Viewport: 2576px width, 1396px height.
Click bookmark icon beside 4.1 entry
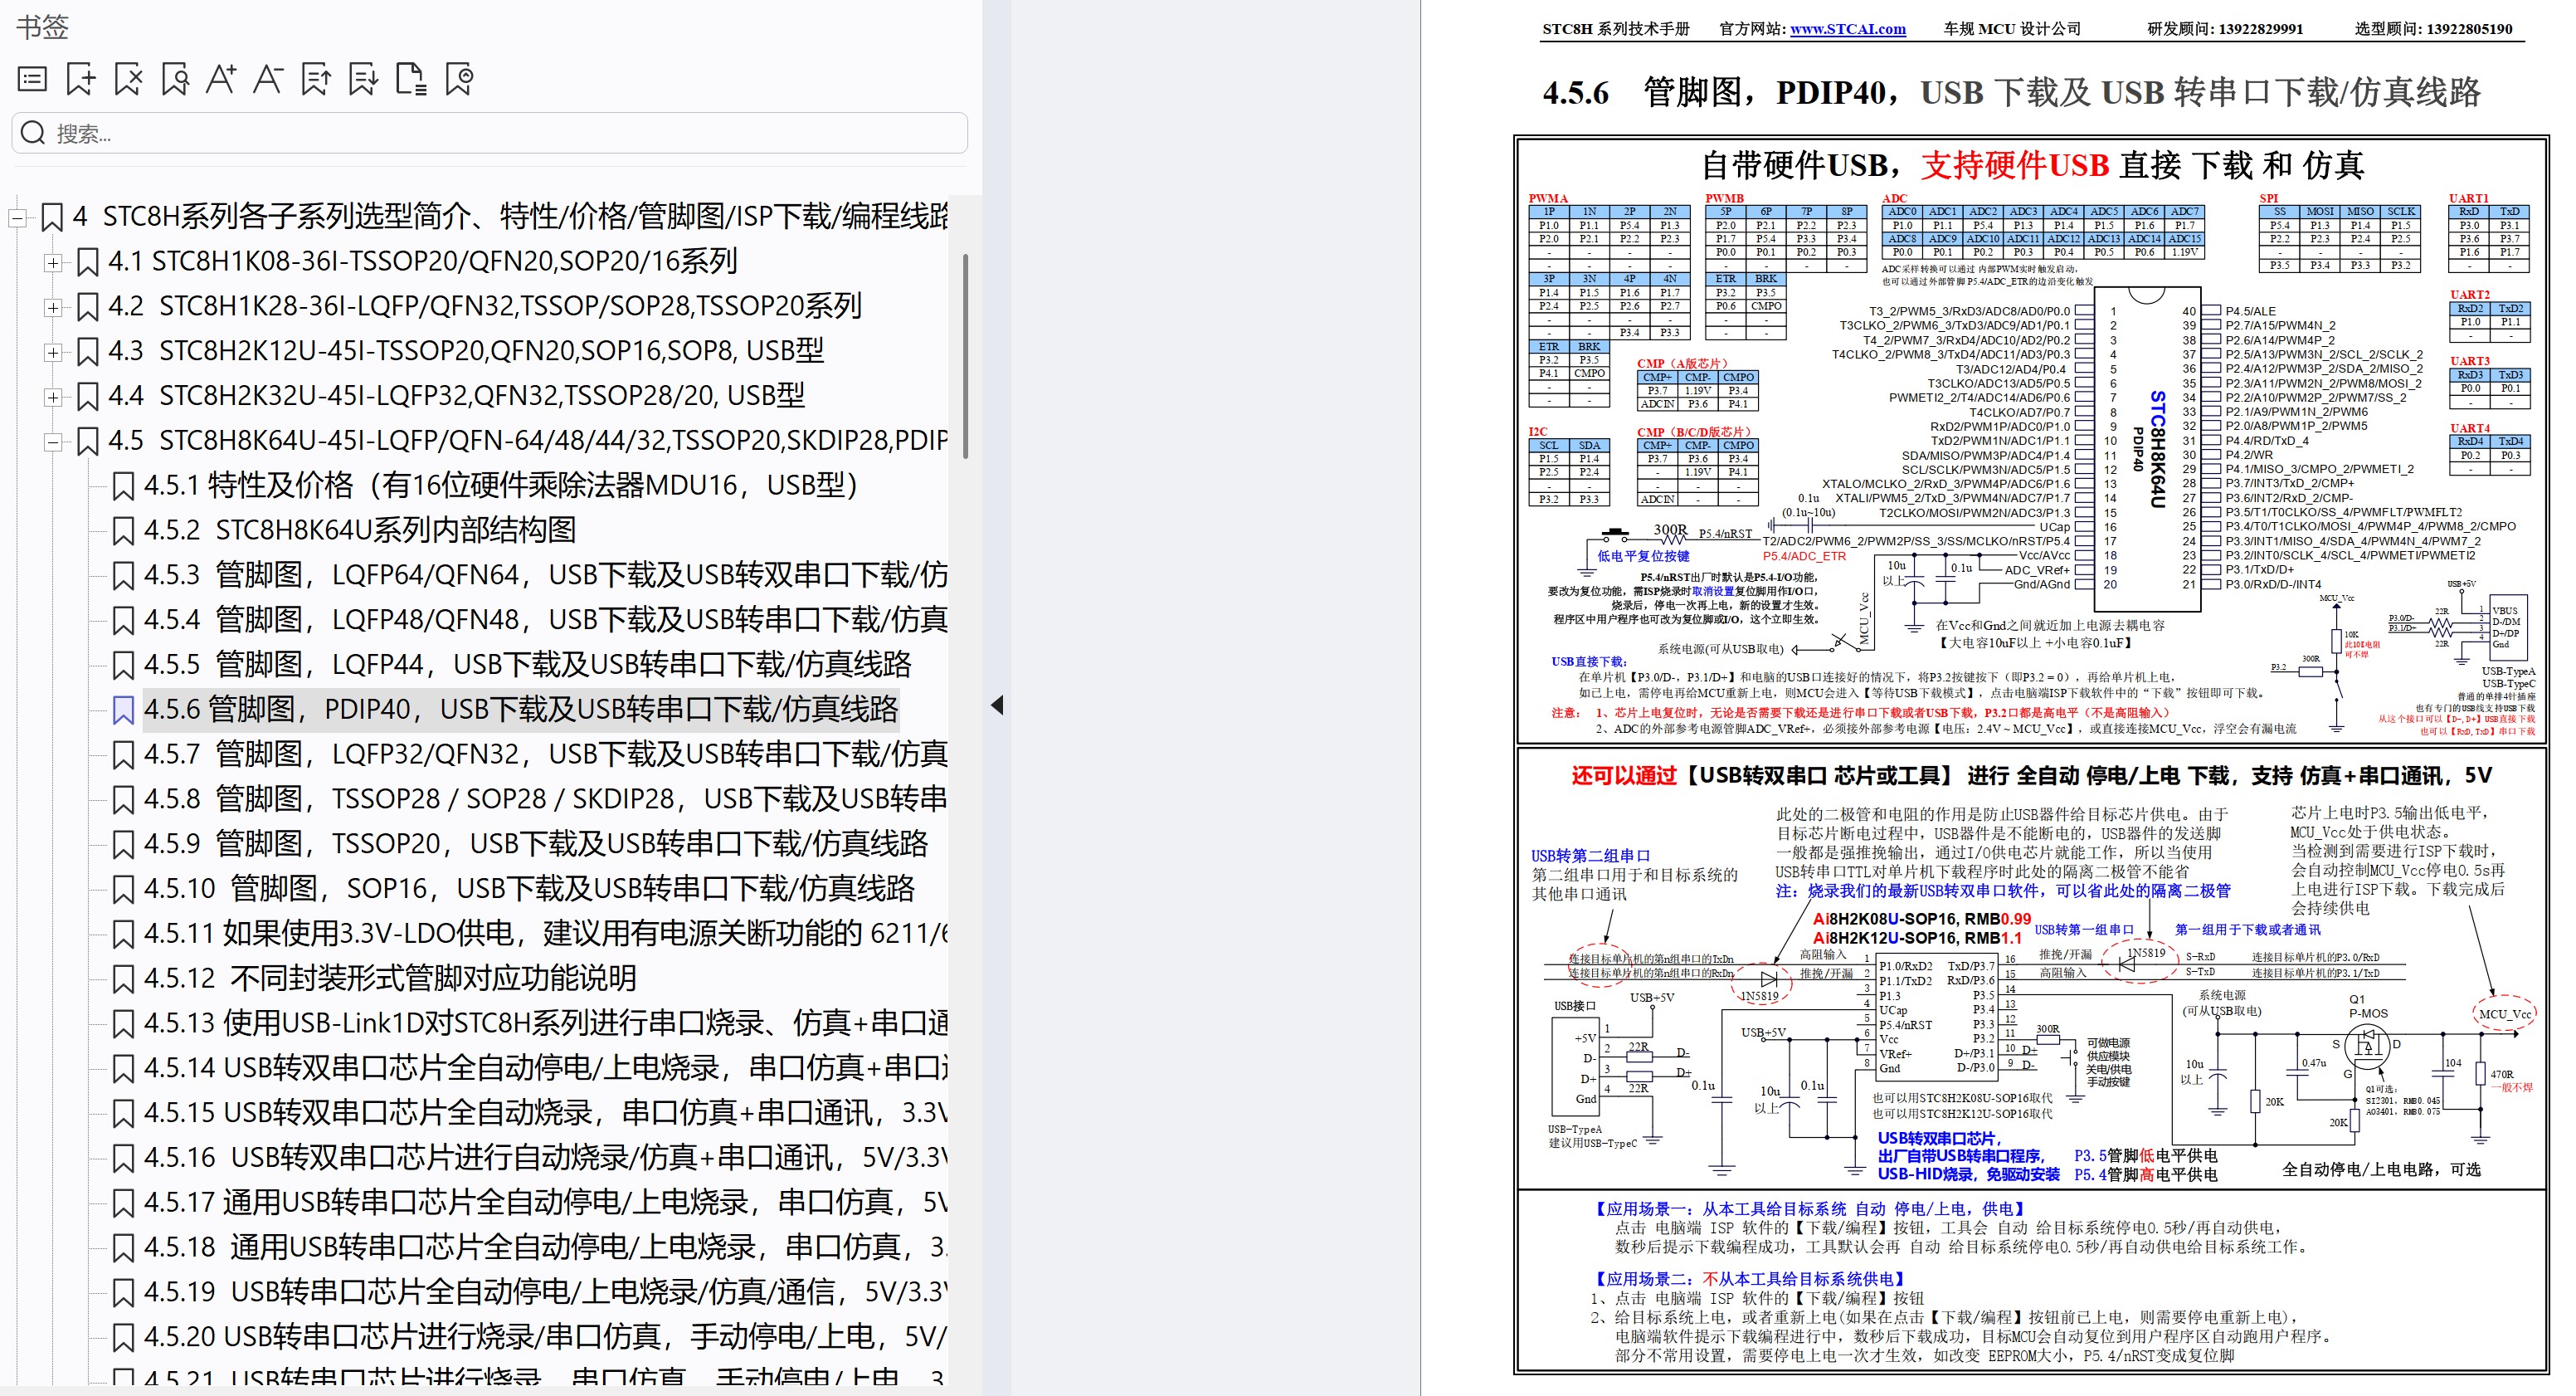click(x=88, y=262)
